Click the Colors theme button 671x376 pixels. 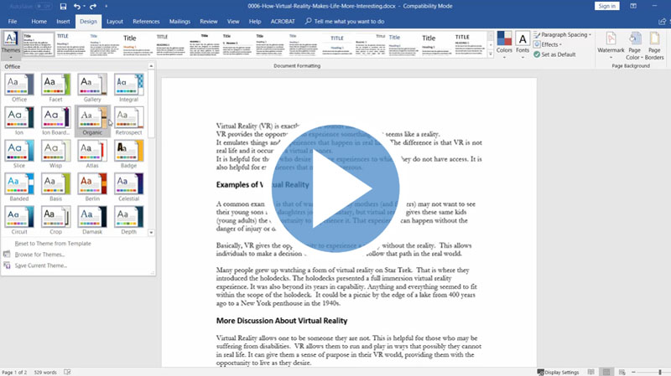point(504,43)
